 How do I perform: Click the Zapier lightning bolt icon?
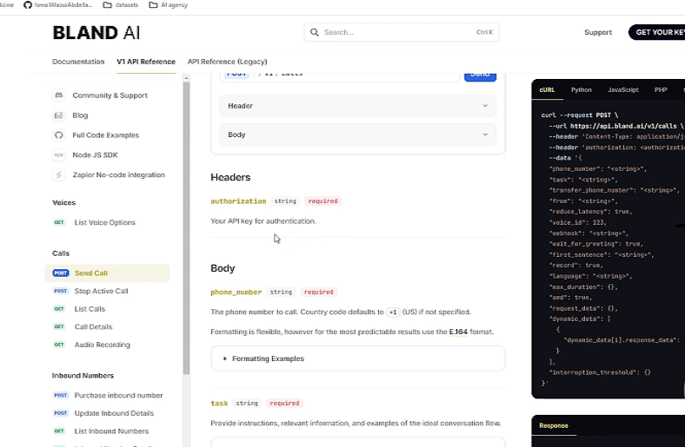pyautogui.click(x=58, y=174)
